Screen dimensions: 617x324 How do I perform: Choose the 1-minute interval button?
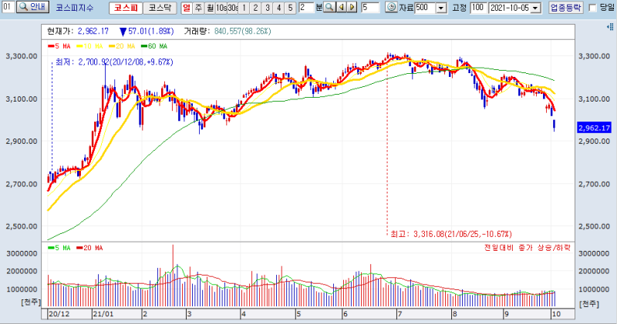tap(244, 8)
